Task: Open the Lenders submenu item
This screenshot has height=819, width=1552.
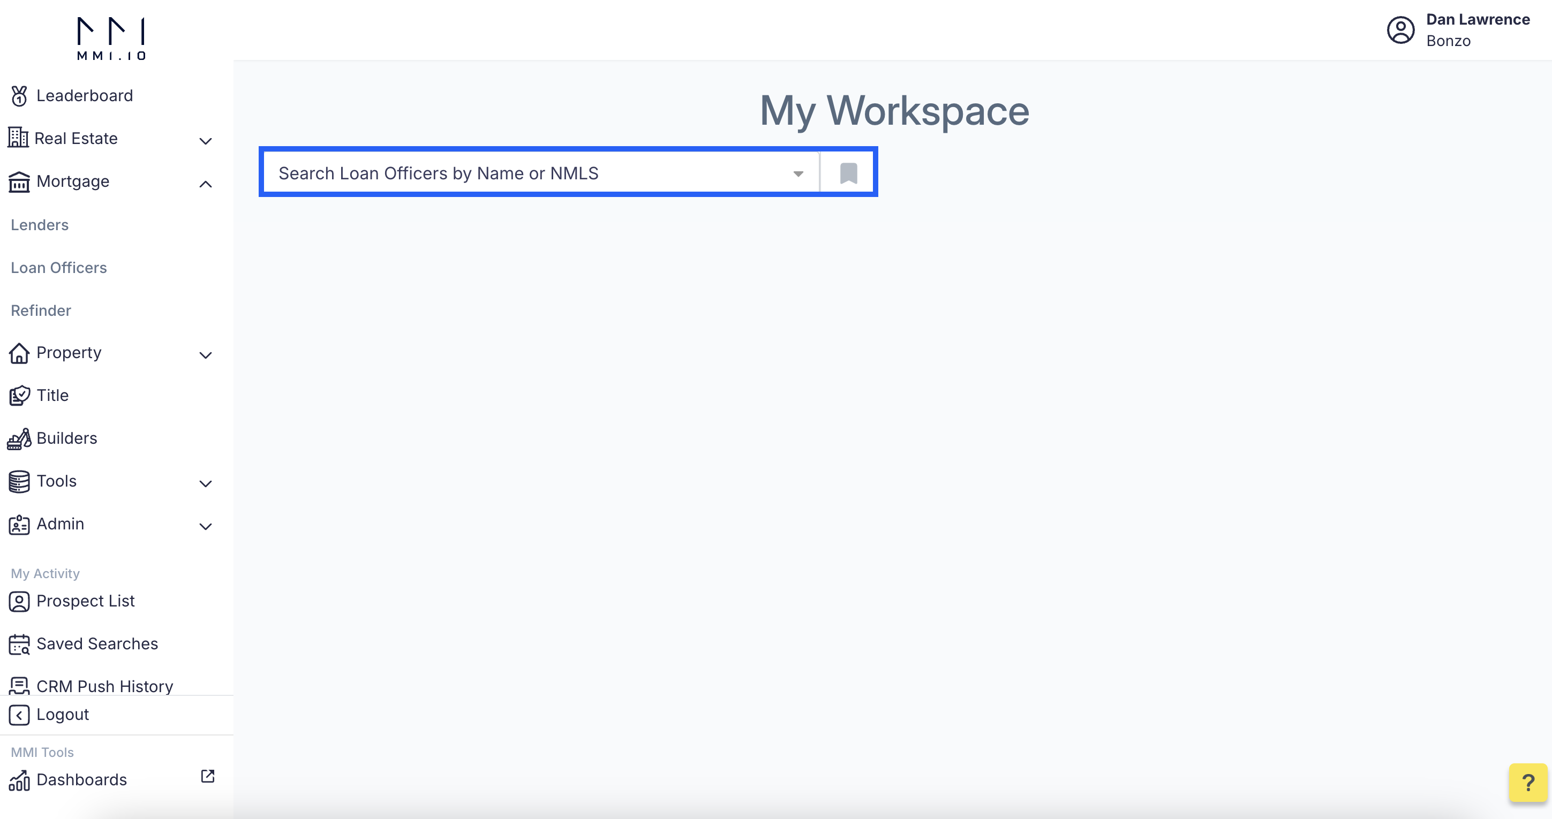Action: click(x=40, y=225)
